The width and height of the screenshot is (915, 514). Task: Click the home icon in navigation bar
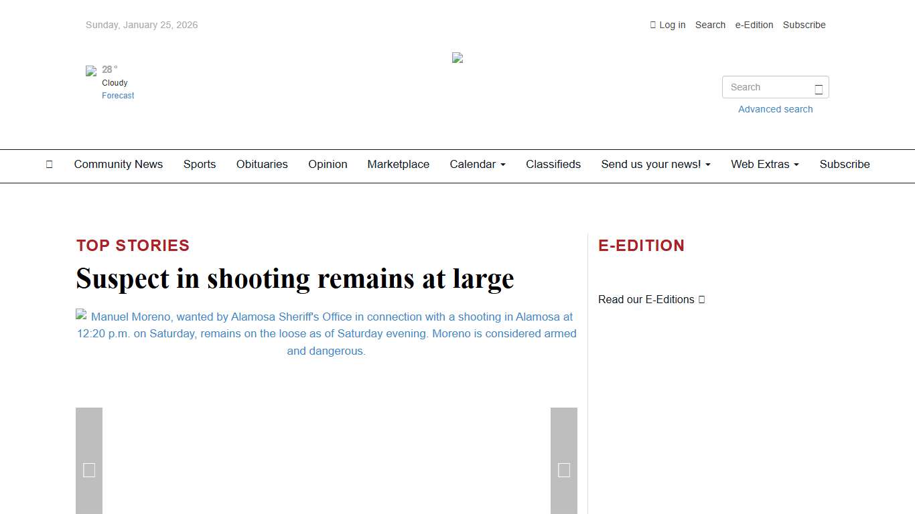[49, 165]
